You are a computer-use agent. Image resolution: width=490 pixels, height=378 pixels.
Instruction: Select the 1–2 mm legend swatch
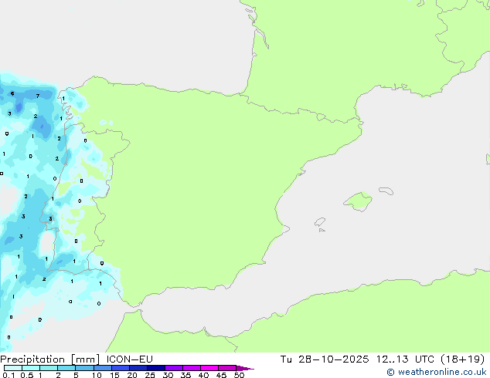tap(49, 368)
